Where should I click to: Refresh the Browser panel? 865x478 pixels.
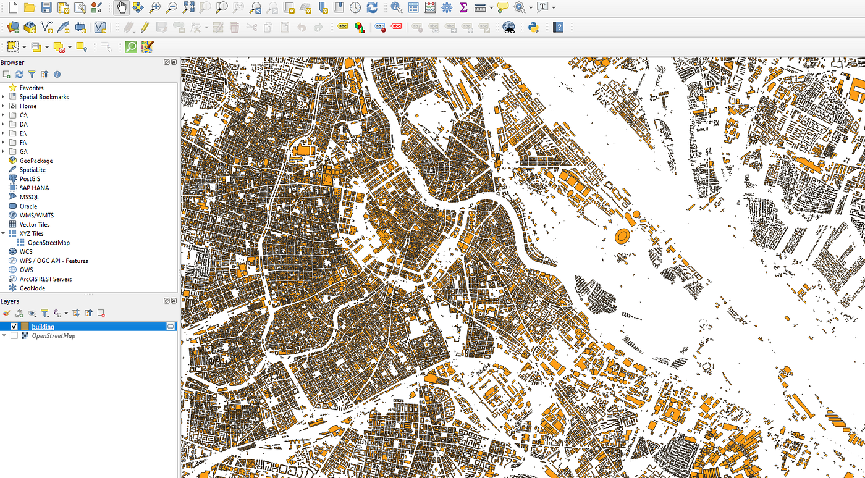tap(19, 74)
